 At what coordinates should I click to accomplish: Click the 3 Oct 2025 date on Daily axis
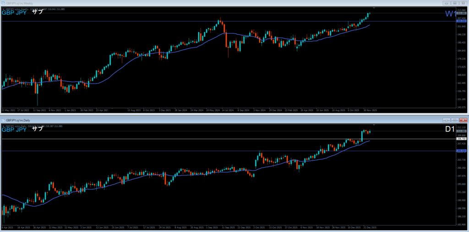pos(260,227)
